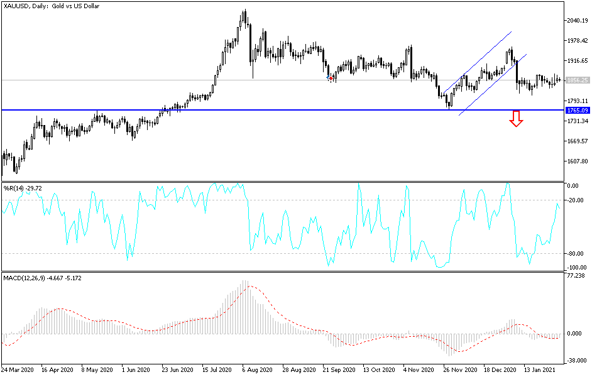Click the 1 Jun 2020 date label
Viewport: 597px width, 377px height.
pos(136,370)
